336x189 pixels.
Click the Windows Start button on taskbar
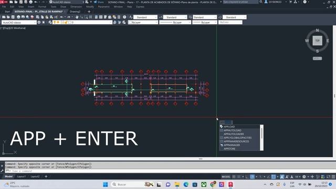click(x=106, y=184)
